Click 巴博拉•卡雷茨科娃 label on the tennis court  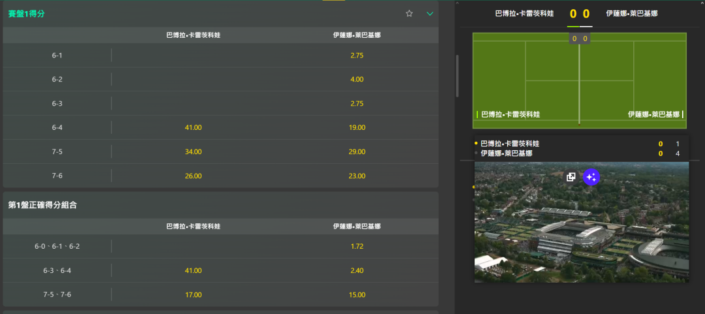click(x=510, y=114)
